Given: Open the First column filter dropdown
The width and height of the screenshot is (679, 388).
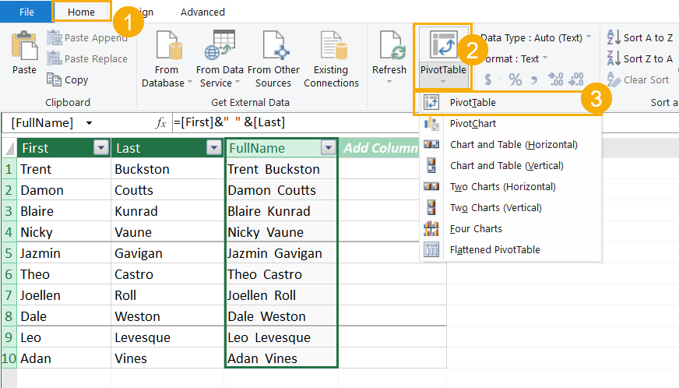Looking at the screenshot, I should pyautogui.click(x=101, y=148).
